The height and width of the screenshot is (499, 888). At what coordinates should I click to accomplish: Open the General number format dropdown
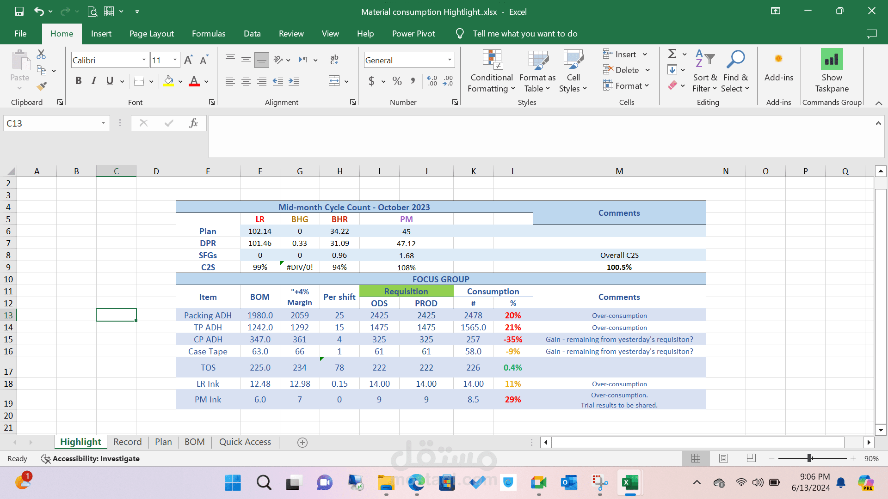[449, 60]
